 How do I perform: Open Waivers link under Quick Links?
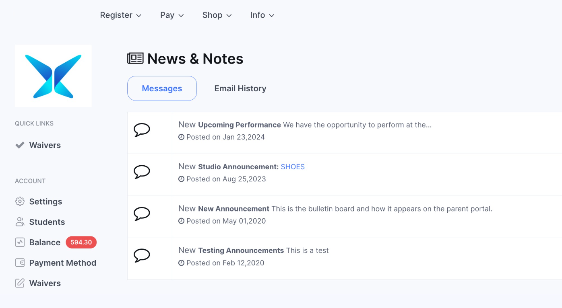45,145
